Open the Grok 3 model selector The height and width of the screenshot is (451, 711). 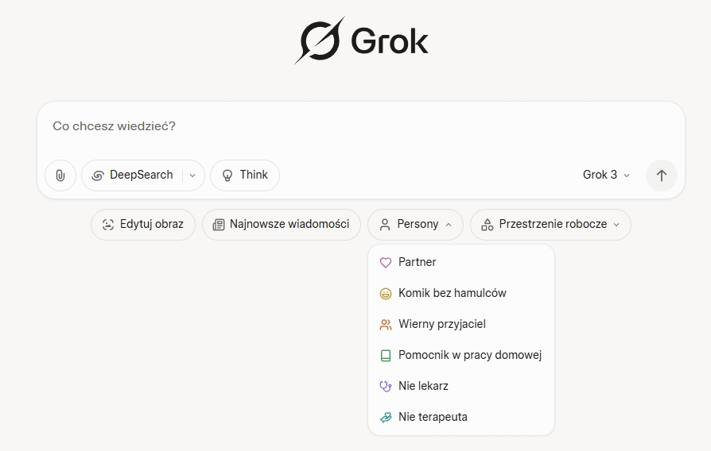point(606,175)
